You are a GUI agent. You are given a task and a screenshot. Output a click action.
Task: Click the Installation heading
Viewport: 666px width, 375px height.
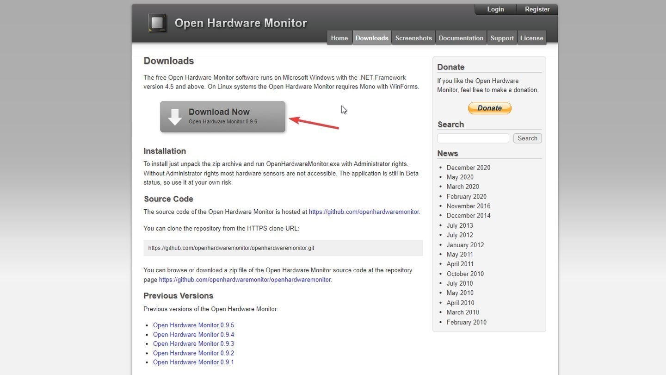tap(165, 151)
